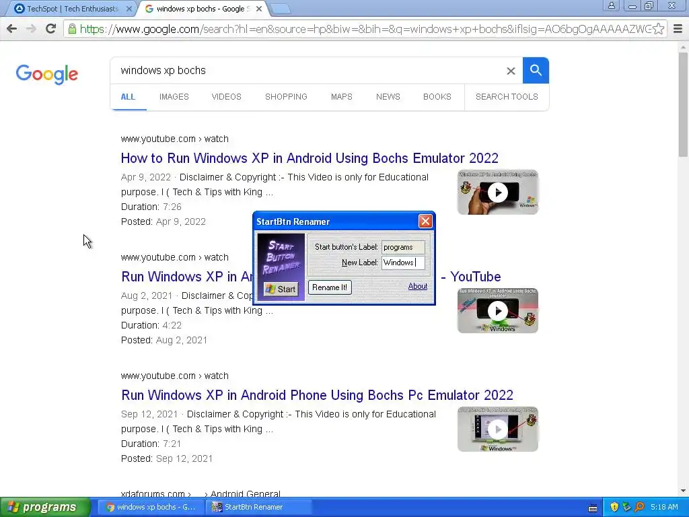Click the keyboard icon on the taskbar
Viewport: 689px width, 517px height.
593,508
